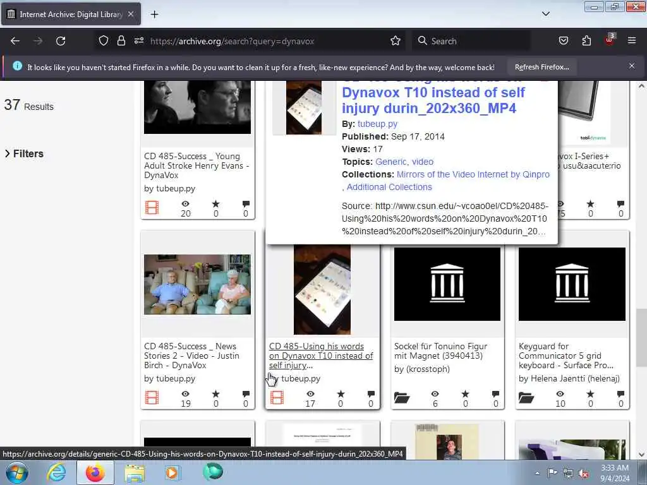This screenshot has width=647, height=485.
Task: Click folder icon on Sockel für Tonuino card
Action: click(x=401, y=398)
